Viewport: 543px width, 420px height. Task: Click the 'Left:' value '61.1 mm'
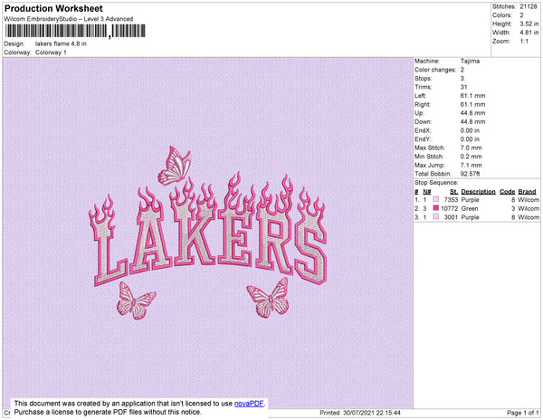[x=472, y=96]
